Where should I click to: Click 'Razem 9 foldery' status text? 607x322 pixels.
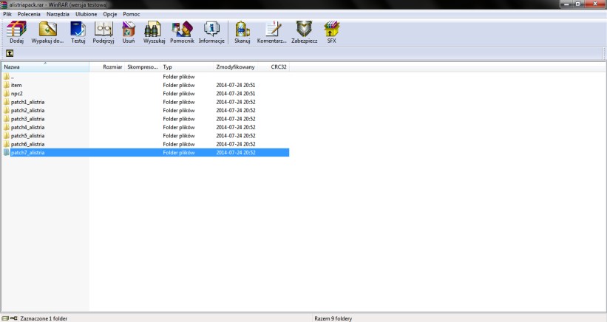(333, 318)
